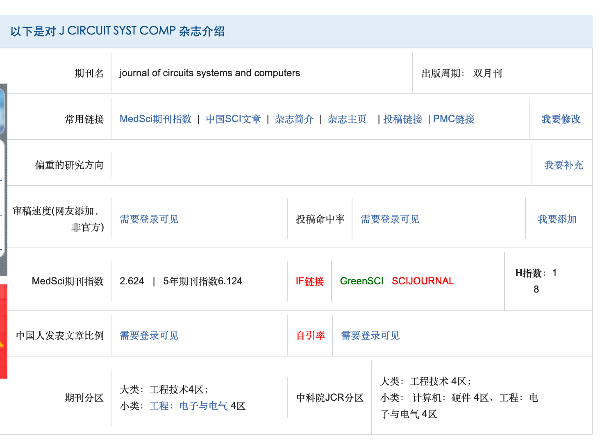This screenshot has height=445, width=600.
Task: Click the 中国SCI文章 link
Action: [x=233, y=119]
